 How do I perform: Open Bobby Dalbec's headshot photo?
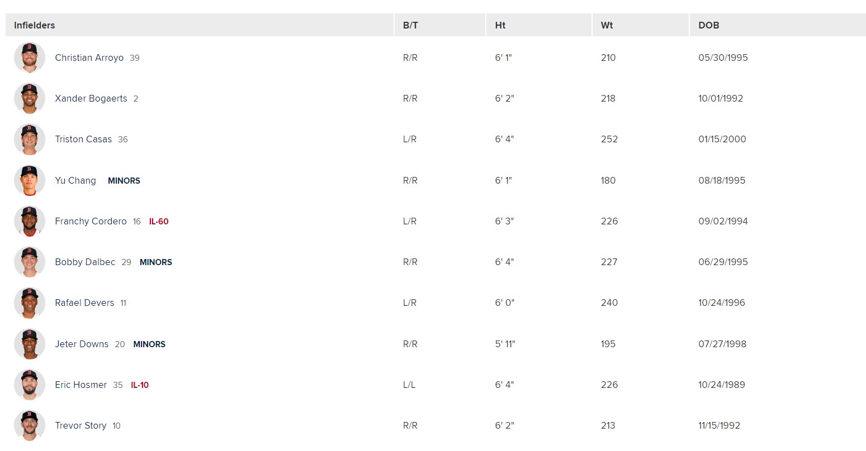point(29,262)
